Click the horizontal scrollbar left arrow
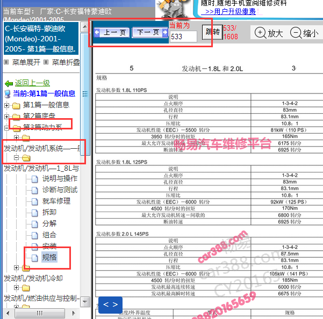Image resolution: width=323 pixels, height=319 pixels. coord(8,313)
